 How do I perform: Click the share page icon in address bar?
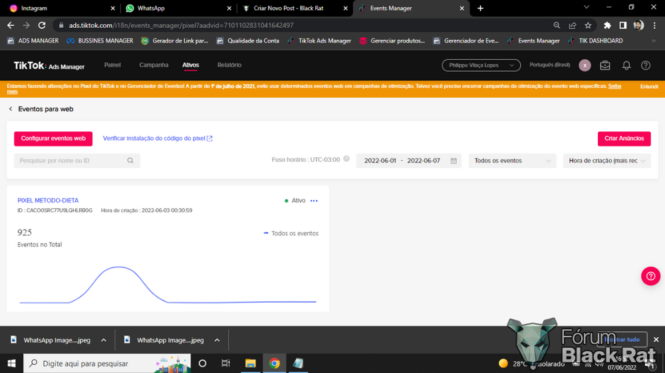pyautogui.click(x=572, y=25)
